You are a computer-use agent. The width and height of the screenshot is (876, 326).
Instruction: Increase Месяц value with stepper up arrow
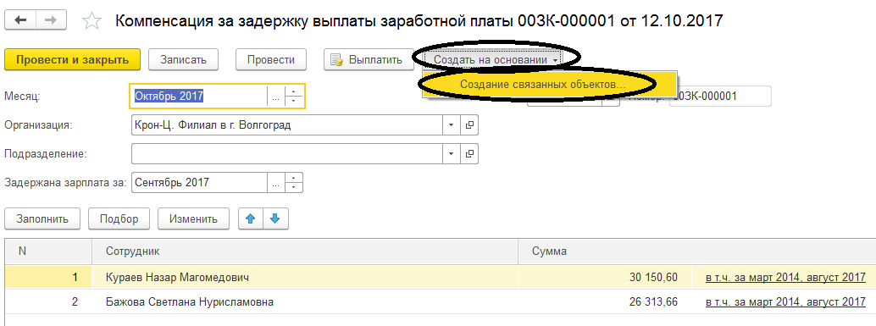(294, 91)
